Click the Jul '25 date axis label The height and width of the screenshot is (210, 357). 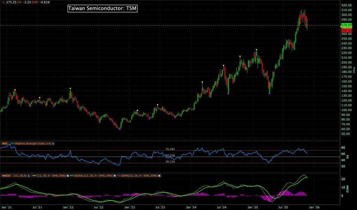pos(283,207)
